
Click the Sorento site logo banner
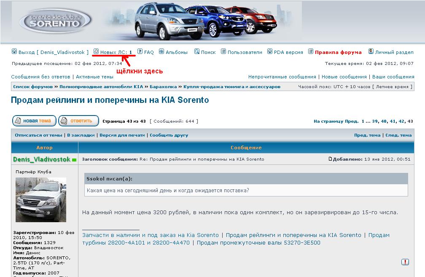coord(55,21)
